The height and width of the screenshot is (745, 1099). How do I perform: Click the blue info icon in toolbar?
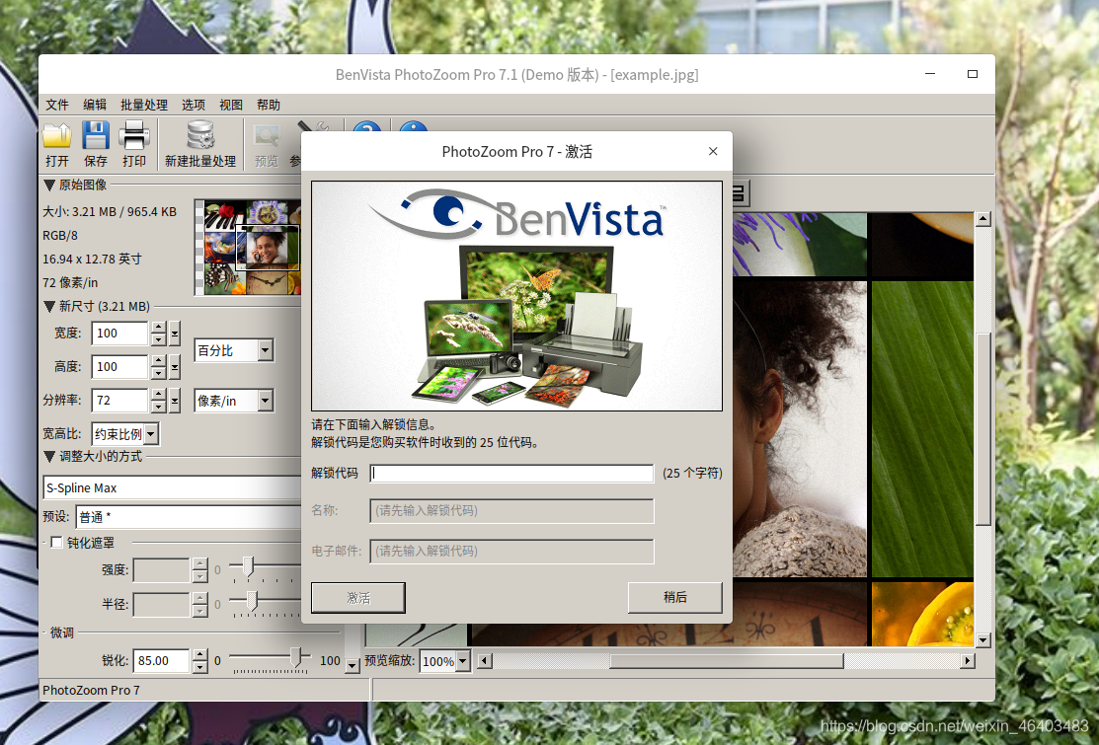click(414, 127)
